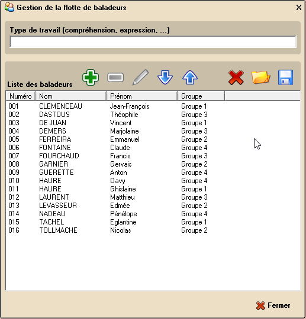Sort by the Prénom column header
This screenshot has width=306, height=319.
141,96
